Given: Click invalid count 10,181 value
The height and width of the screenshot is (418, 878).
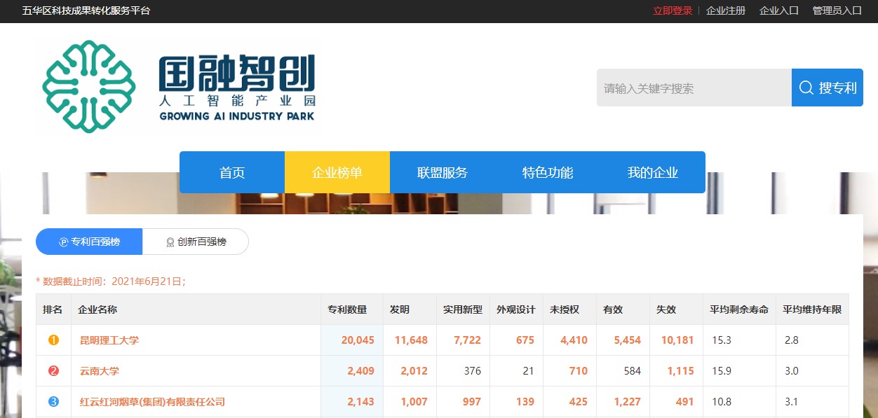Looking at the screenshot, I should (677, 340).
